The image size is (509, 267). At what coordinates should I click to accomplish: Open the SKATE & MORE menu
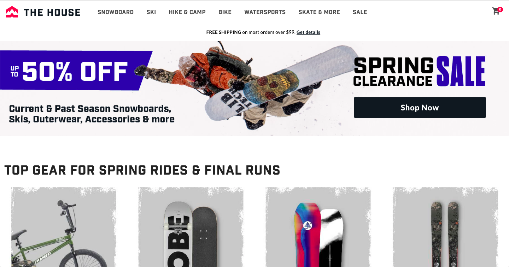[x=319, y=12]
